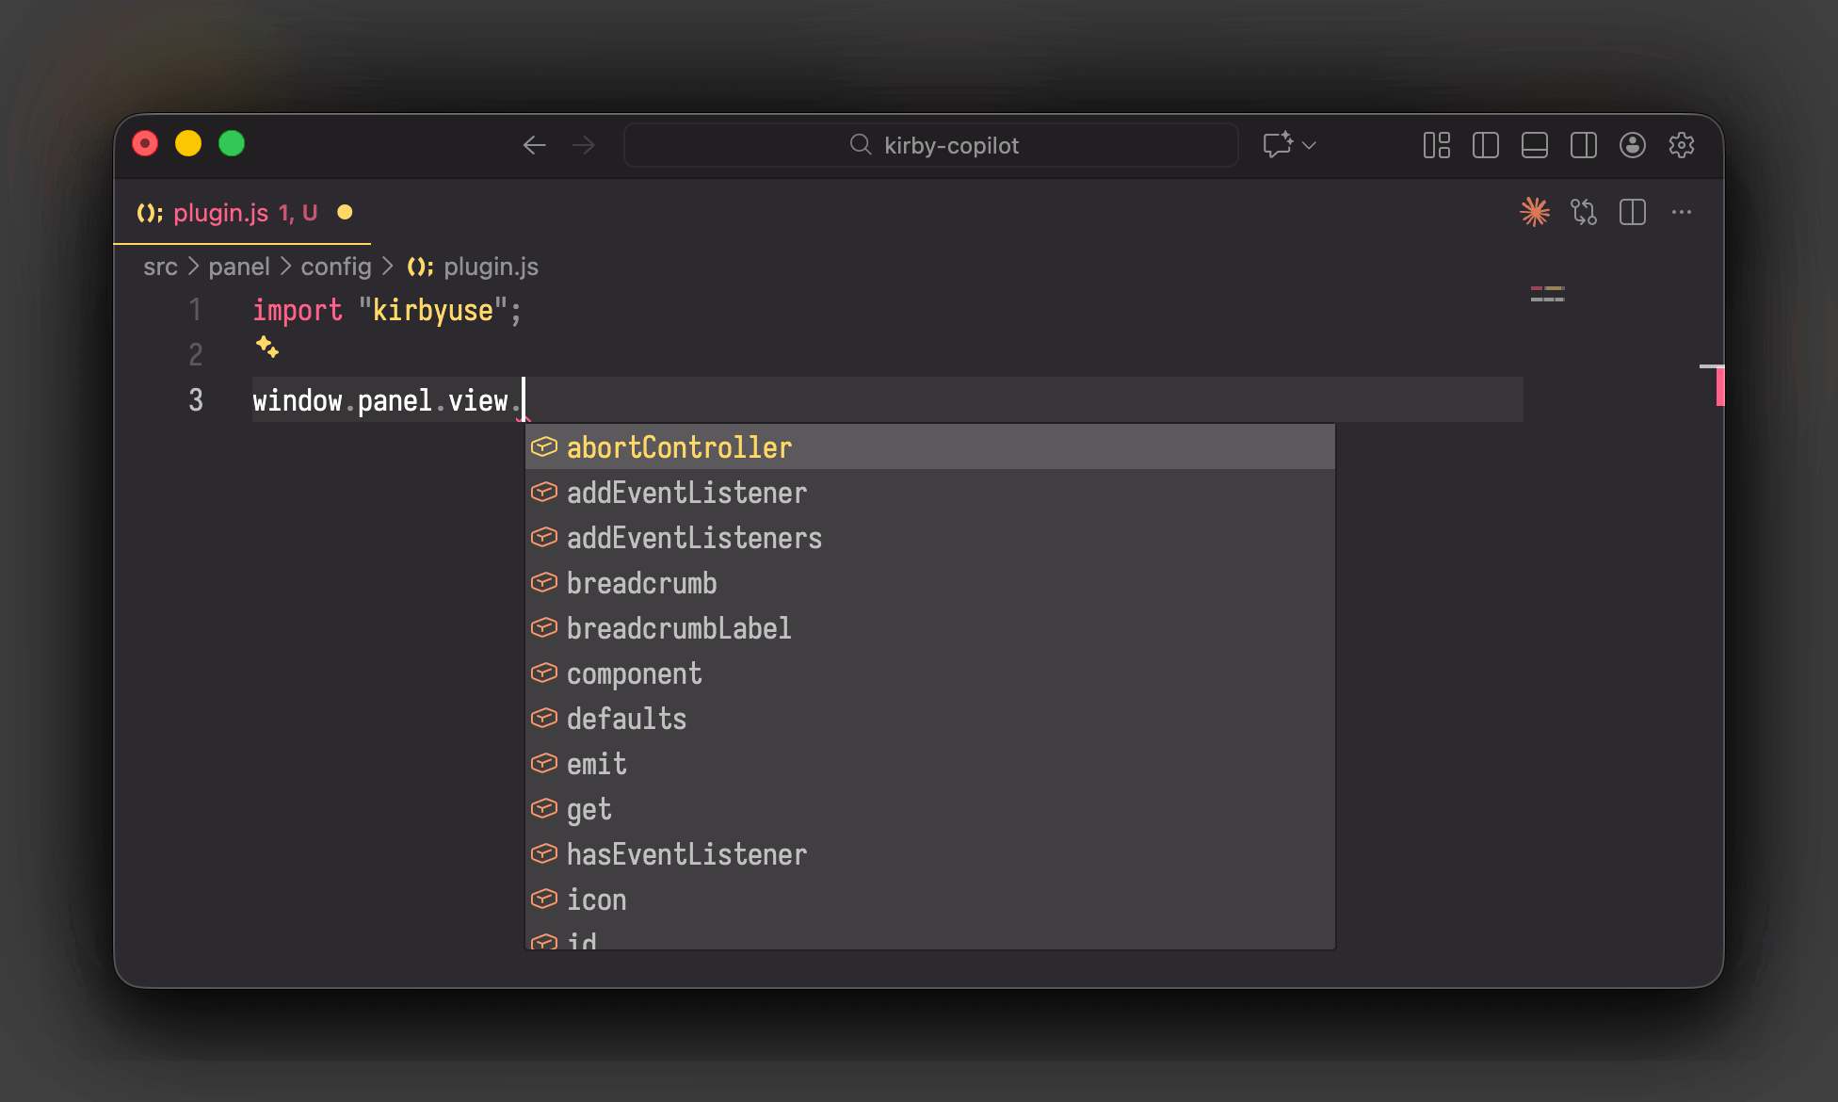
Task: Choose the abortController suggestion
Action: tap(930, 447)
